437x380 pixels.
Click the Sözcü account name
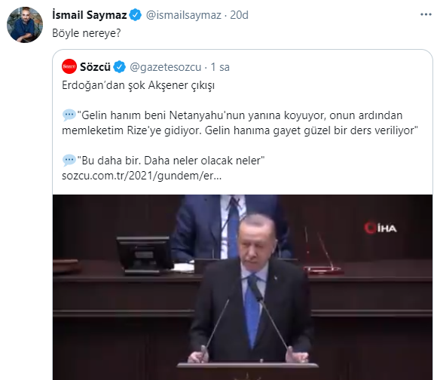click(x=96, y=67)
